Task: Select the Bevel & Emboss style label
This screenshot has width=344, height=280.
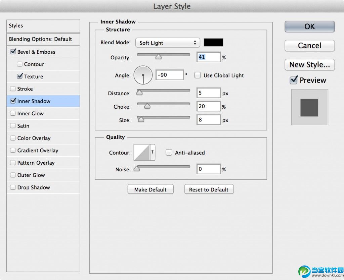Action: coord(36,52)
